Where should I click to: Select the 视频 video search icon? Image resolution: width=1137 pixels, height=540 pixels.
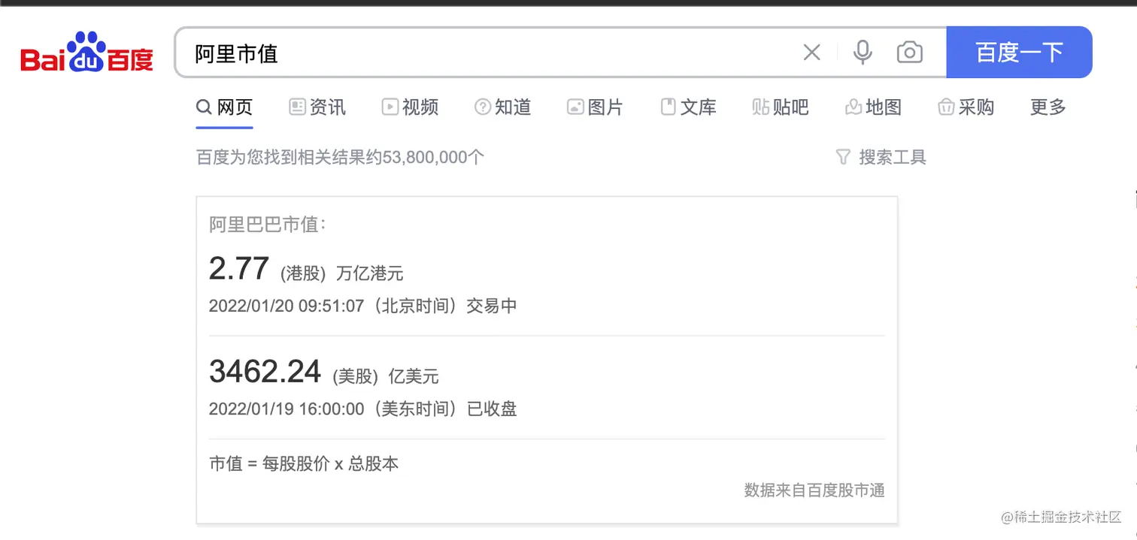tap(390, 107)
